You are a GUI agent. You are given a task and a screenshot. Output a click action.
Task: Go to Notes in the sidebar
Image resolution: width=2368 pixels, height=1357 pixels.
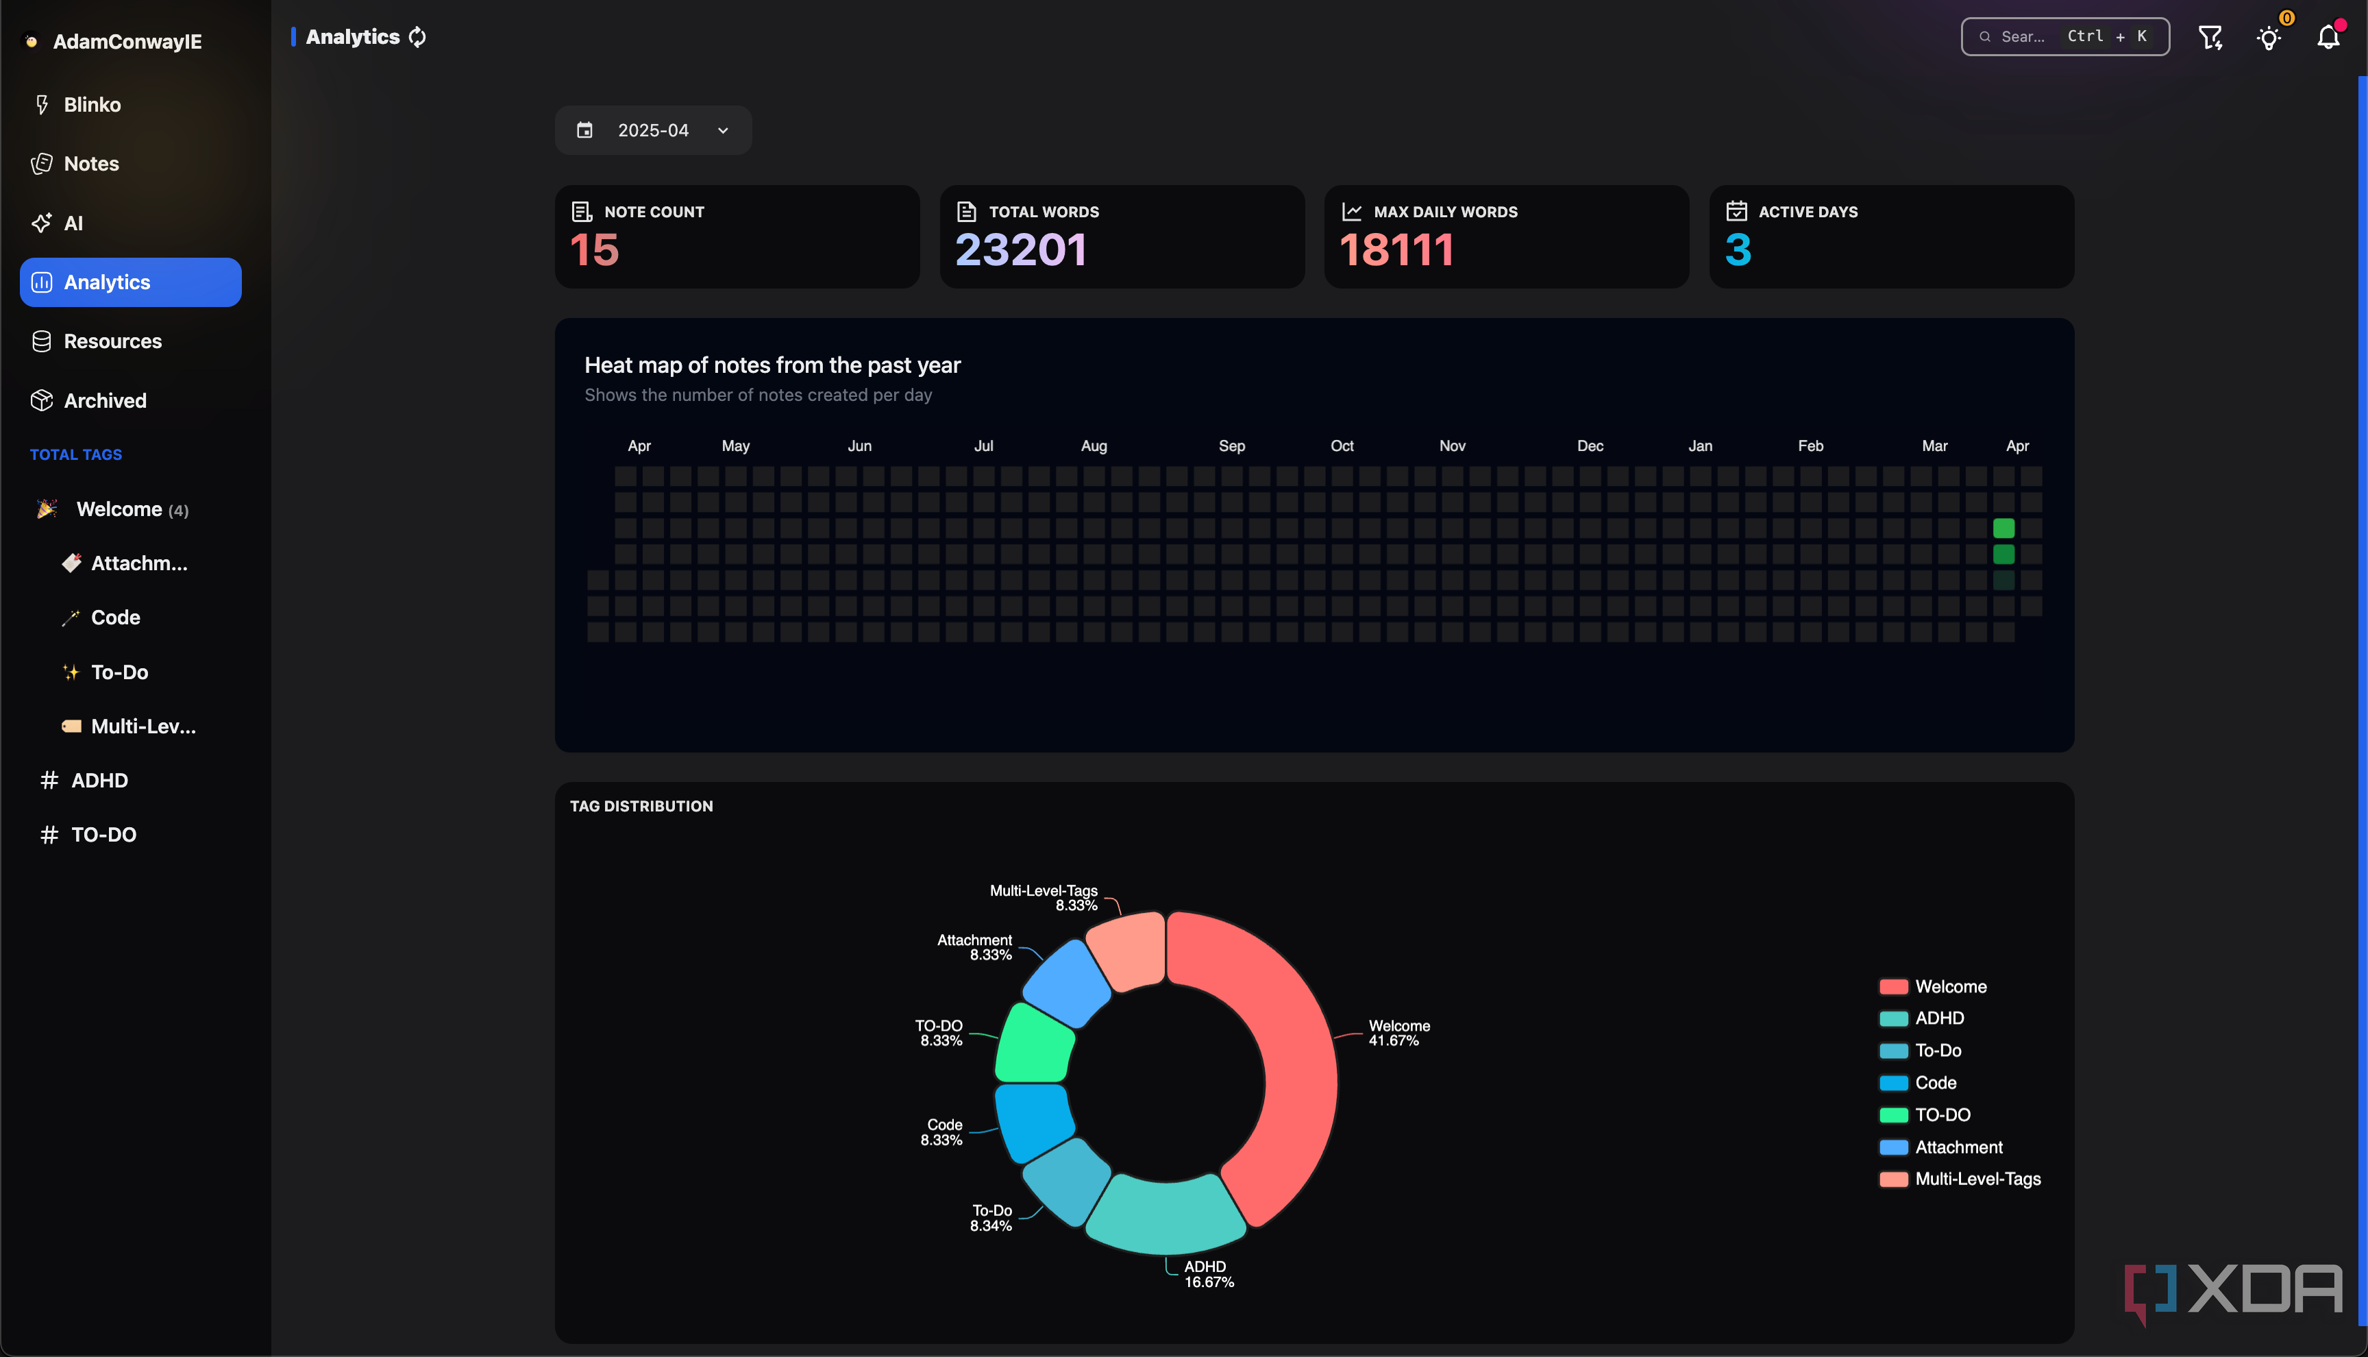click(130, 163)
